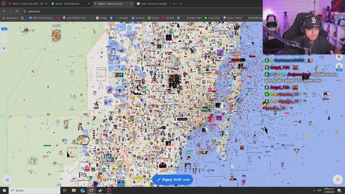Open the map search magnifier button
The height and width of the screenshot is (194, 345).
(339, 57)
